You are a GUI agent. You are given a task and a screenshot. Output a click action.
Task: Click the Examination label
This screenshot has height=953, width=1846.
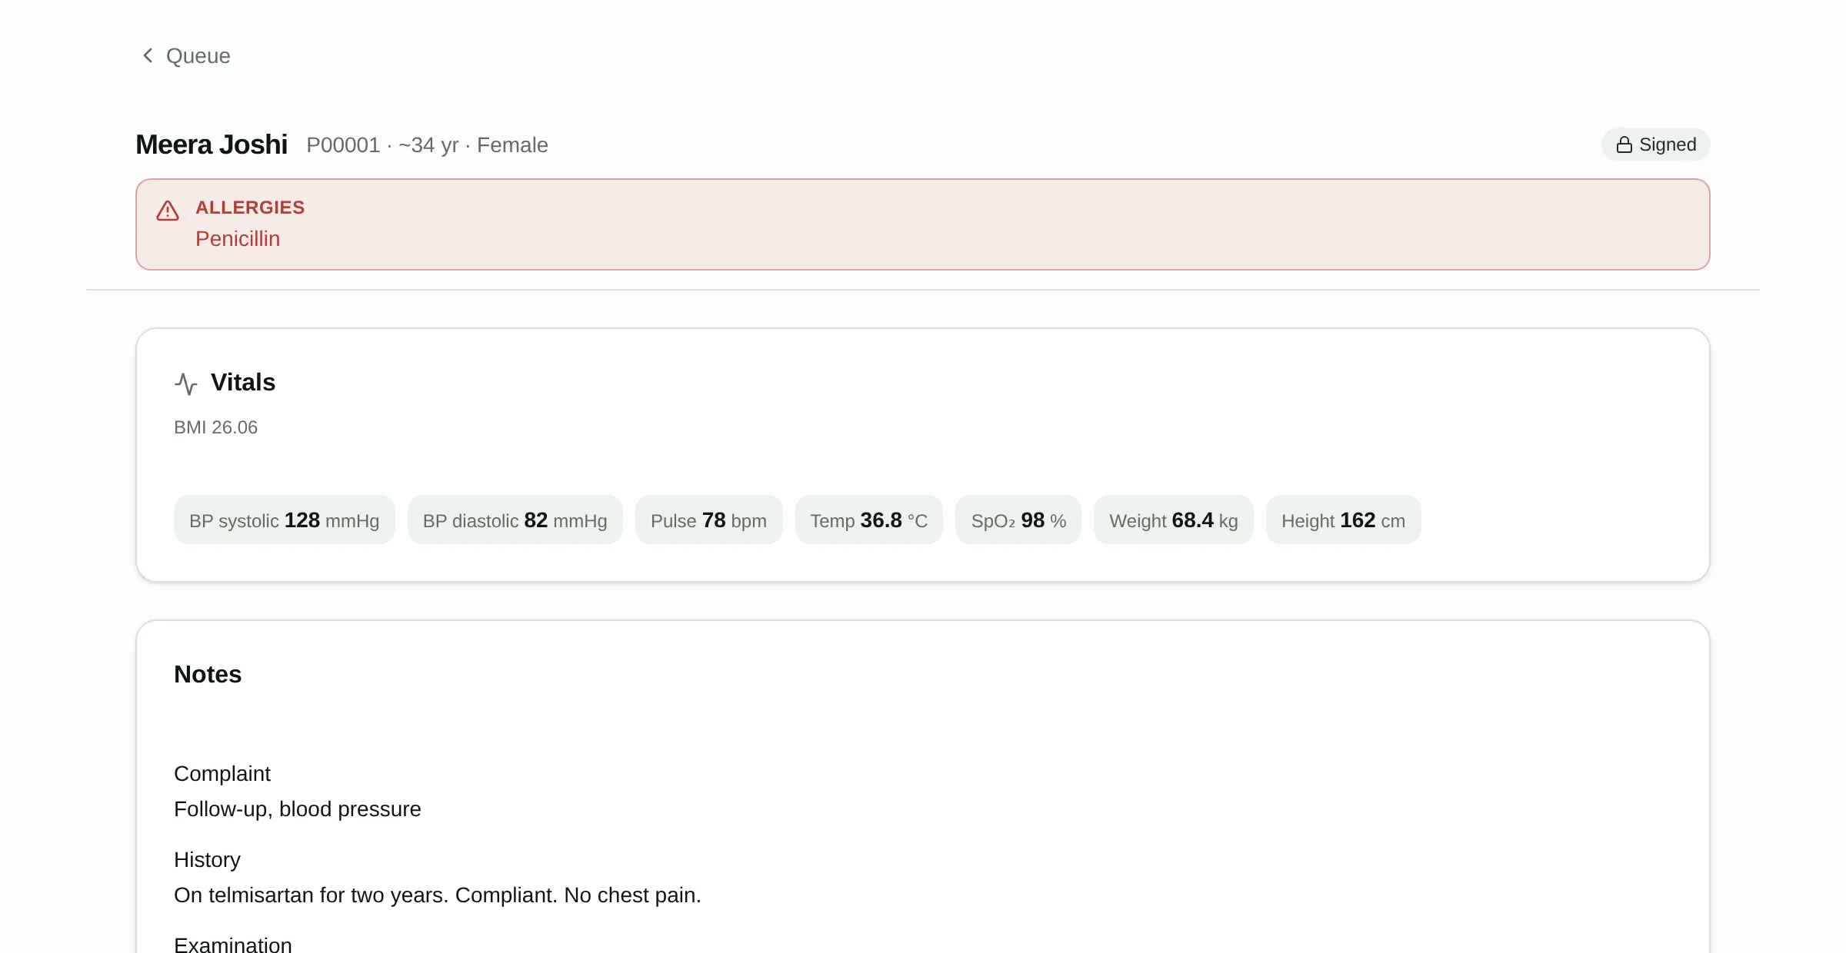tap(233, 944)
